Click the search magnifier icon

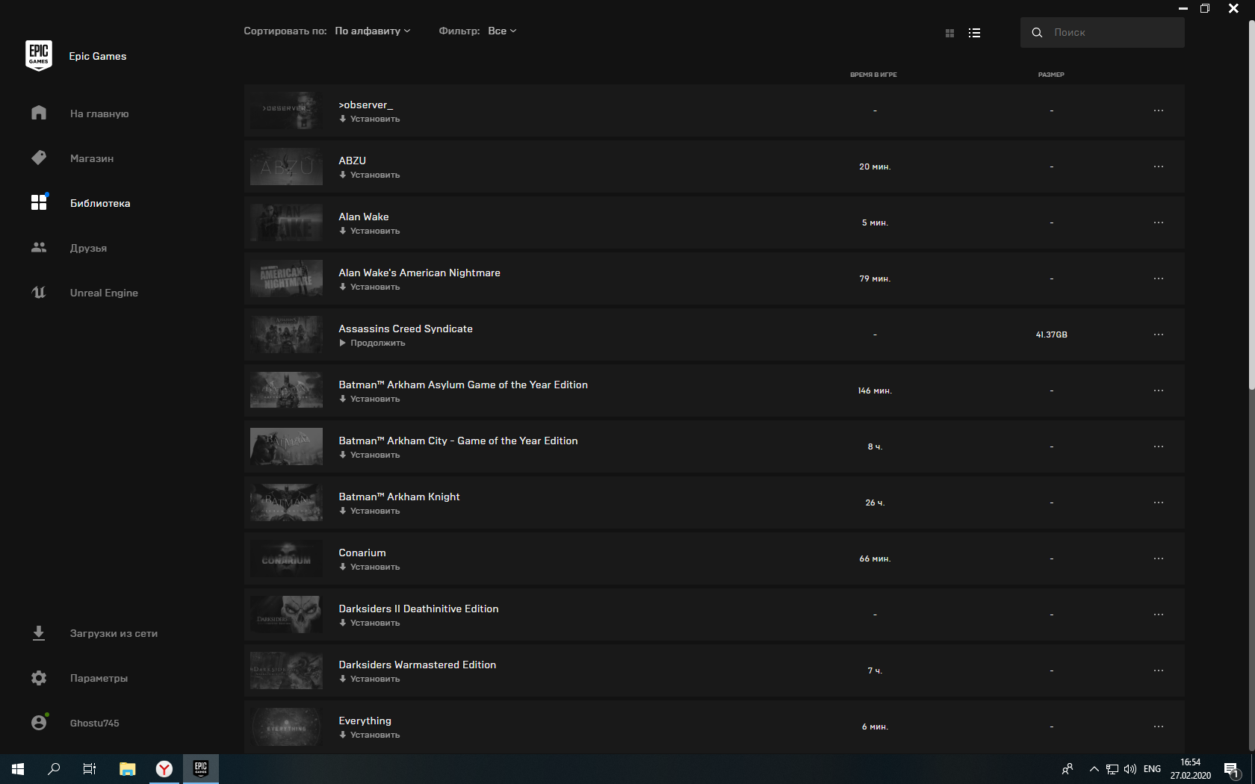(x=1037, y=32)
